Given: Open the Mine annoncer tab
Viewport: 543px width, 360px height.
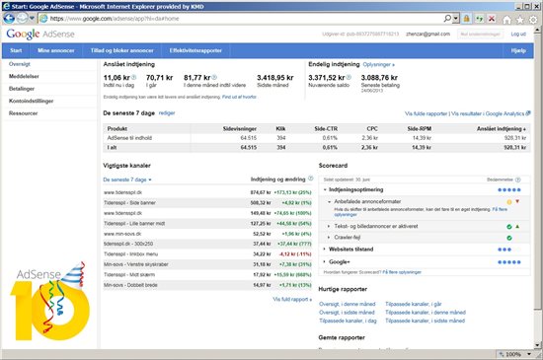Looking at the screenshot, I should [56, 50].
